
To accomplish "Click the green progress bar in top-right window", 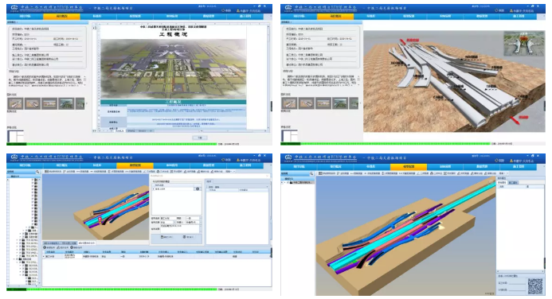I will [386, 144].
